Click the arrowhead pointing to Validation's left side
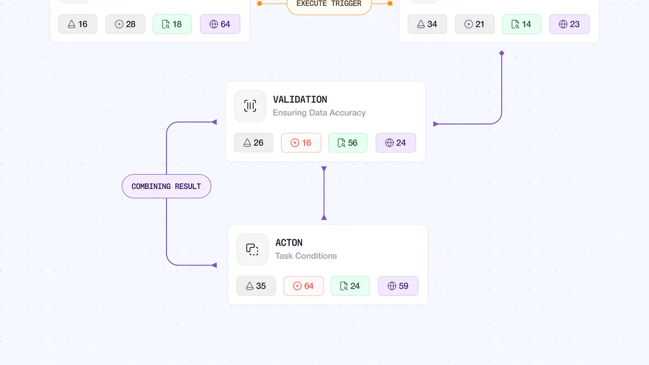The image size is (649, 365). pyautogui.click(x=214, y=122)
